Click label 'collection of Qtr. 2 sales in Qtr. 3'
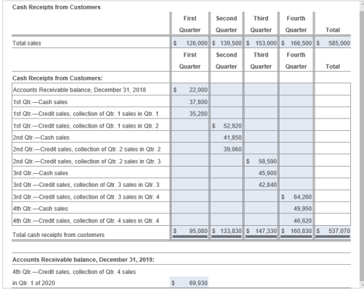364x289 pixels. [118, 161]
